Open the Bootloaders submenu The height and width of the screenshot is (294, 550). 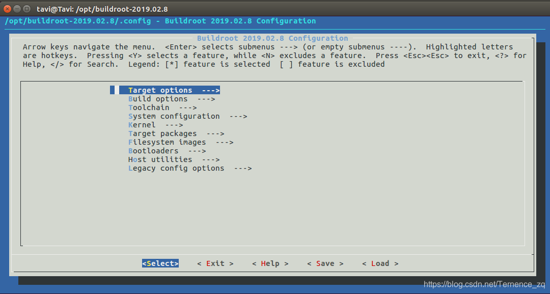[x=167, y=151]
